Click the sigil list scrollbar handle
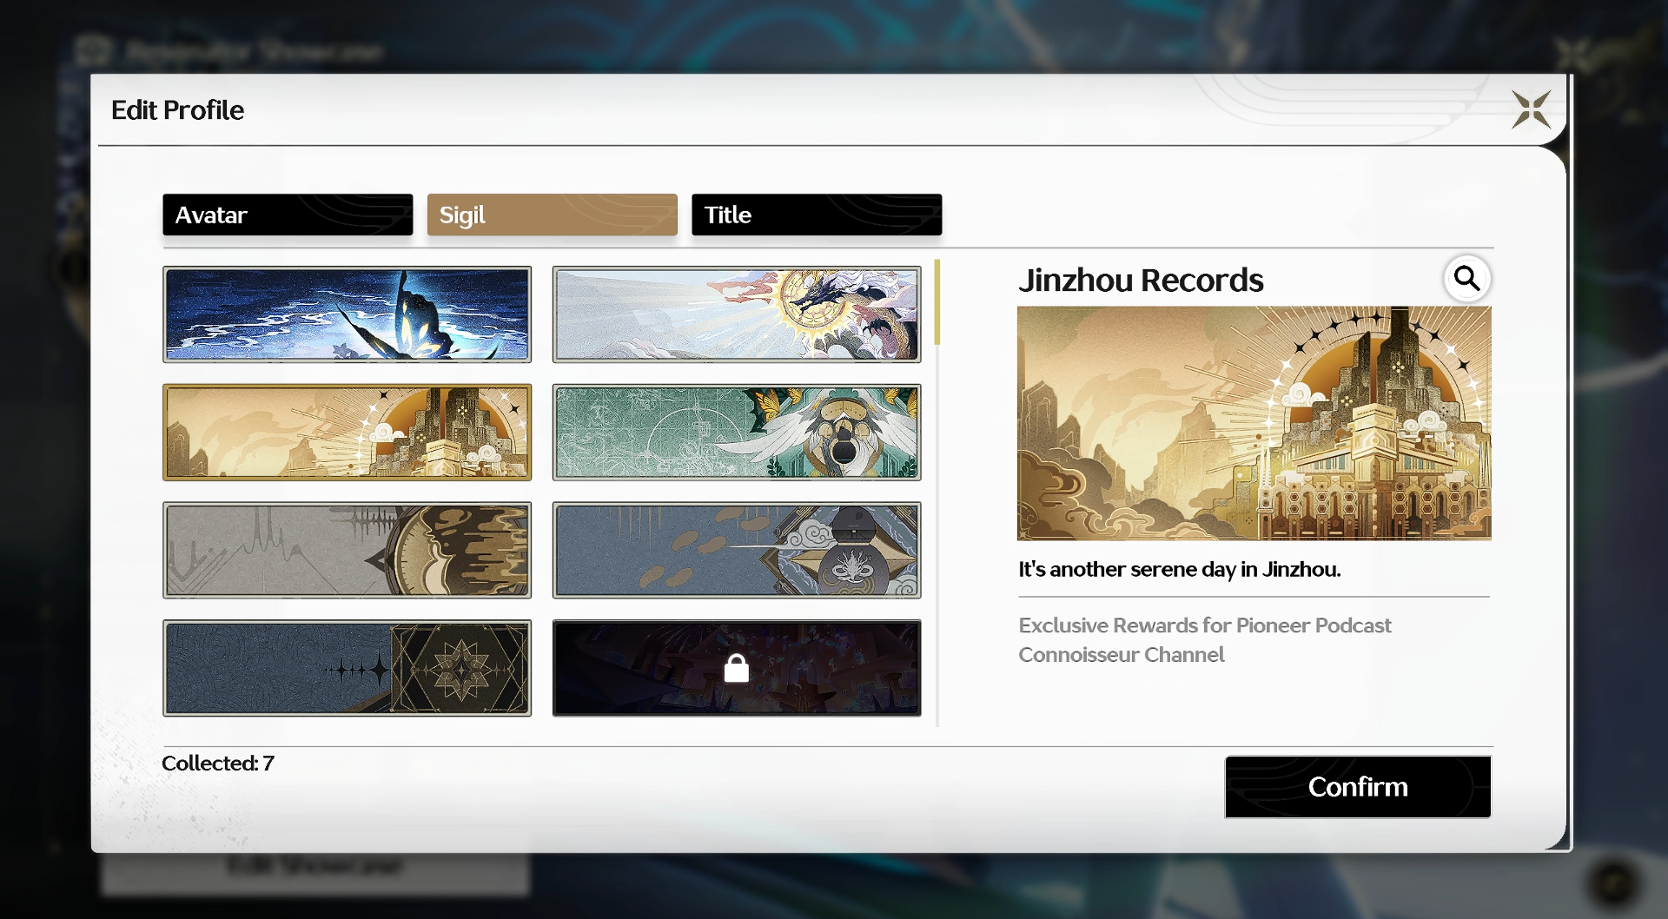Viewport: 1668px width, 919px height. tap(937, 302)
